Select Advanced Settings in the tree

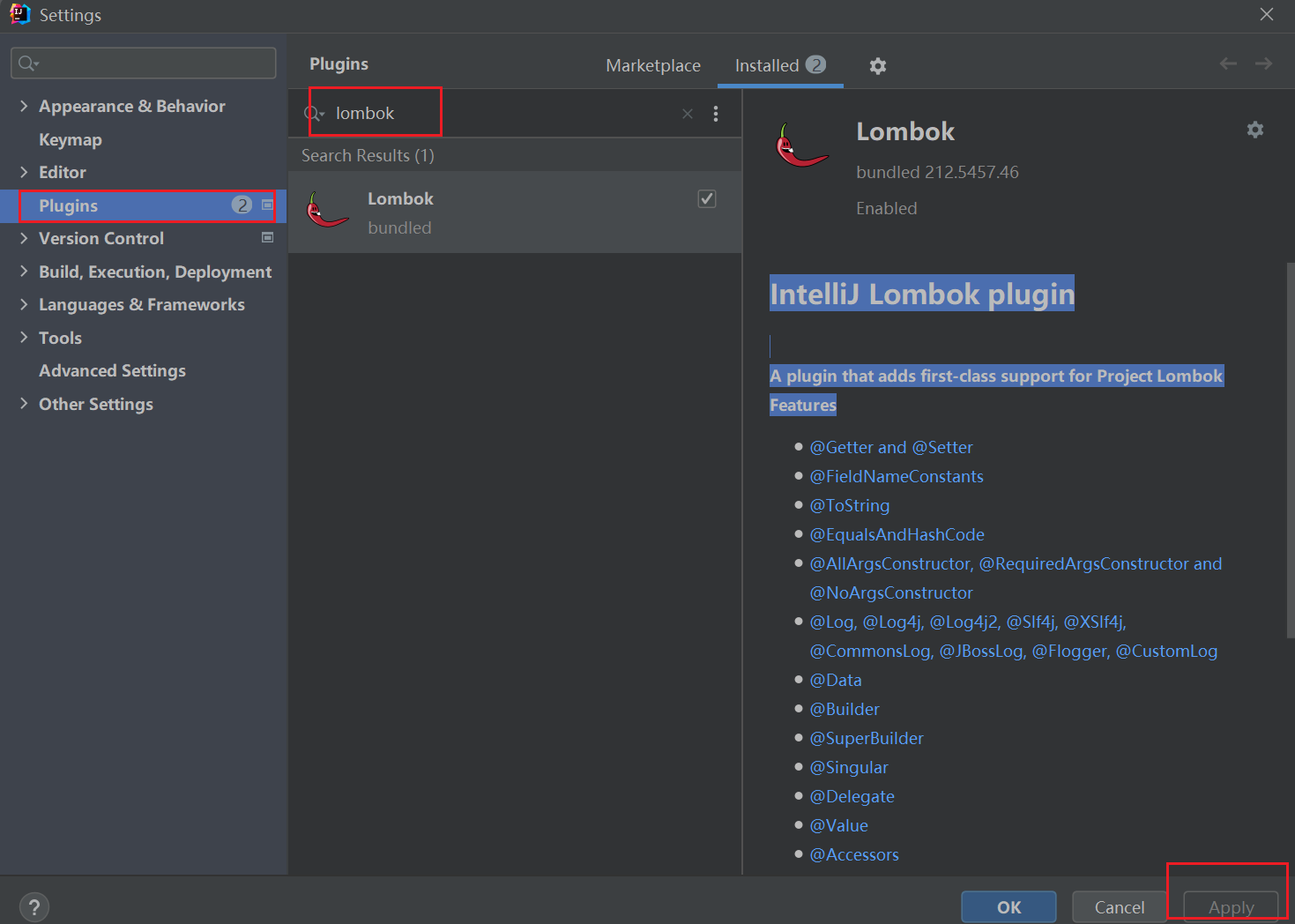(112, 370)
